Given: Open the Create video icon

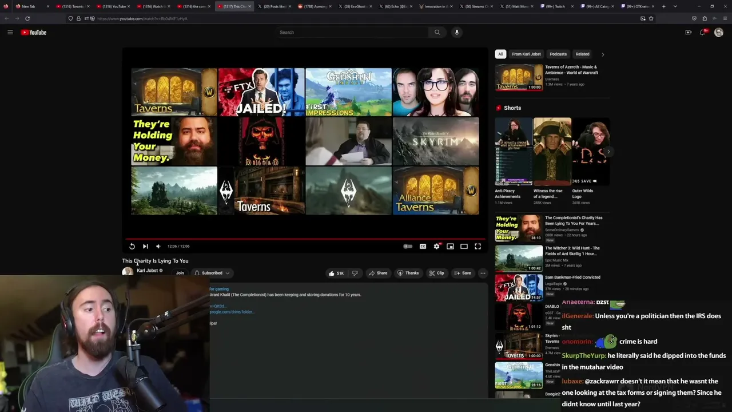Looking at the screenshot, I should pyautogui.click(x=689, y=33).
